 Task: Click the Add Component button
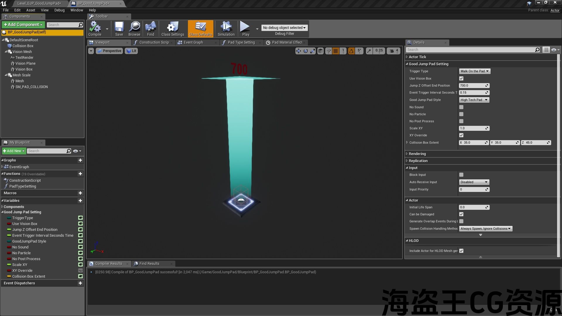(23, 25)
